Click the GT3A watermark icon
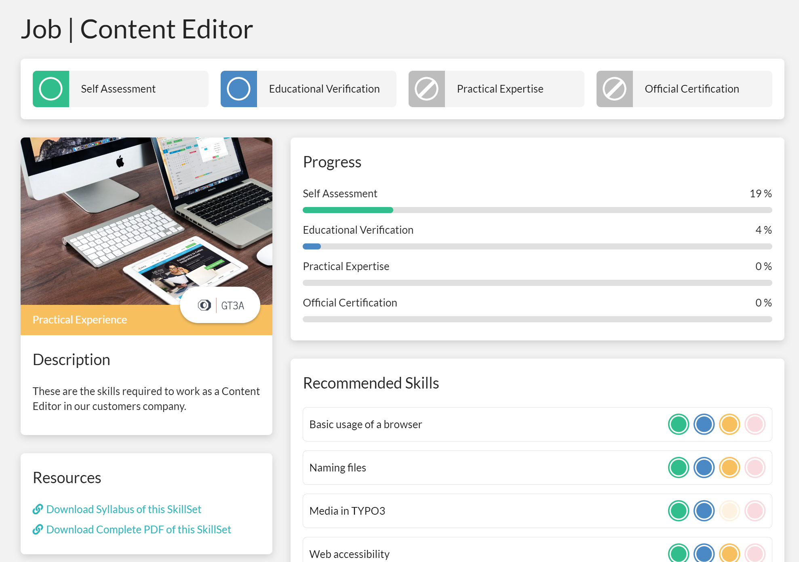 (x=204, y=303)
